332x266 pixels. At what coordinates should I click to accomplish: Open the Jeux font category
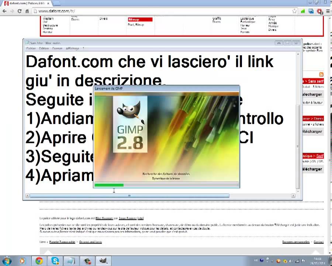pyautogui.click(x=243, y=28)
